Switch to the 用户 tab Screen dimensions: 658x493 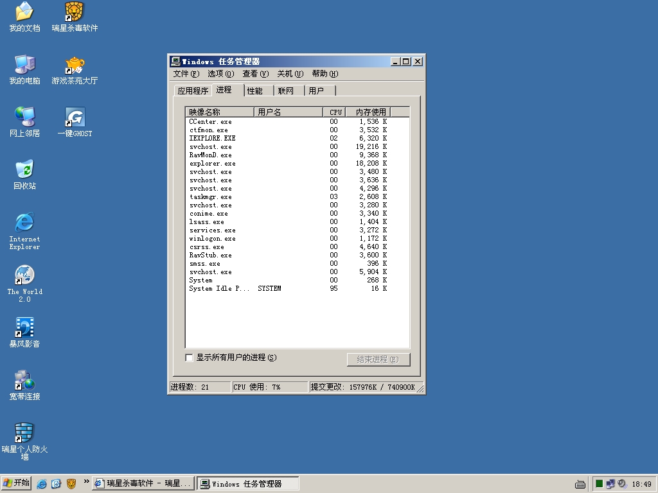(320, 91)
